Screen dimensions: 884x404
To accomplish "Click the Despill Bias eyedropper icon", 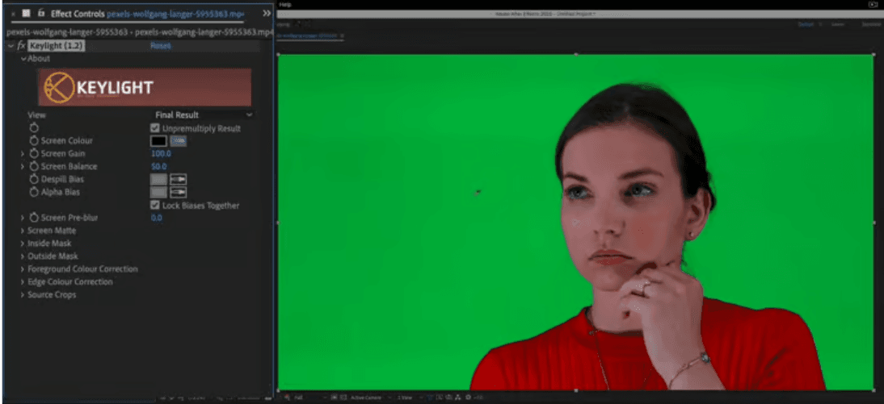I will tap(179, 179).
